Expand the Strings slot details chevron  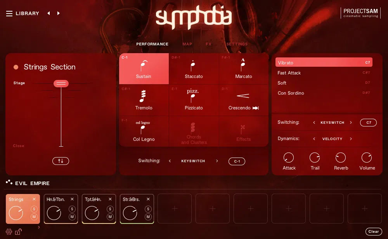click(x=39, y=227)
